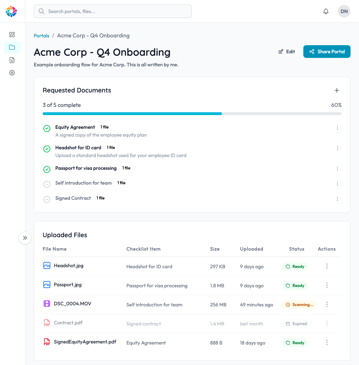Click the 60% completion progress bar
Image resolution: width=359 pixels, height=365 pixels.
click(192, 113)
